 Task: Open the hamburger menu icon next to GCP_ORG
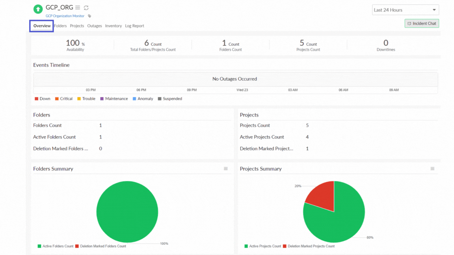tap(78, 7)
